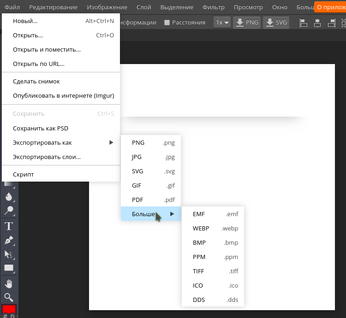Click the swap colors icon
The image size is (346, 318).
point(5,316)
